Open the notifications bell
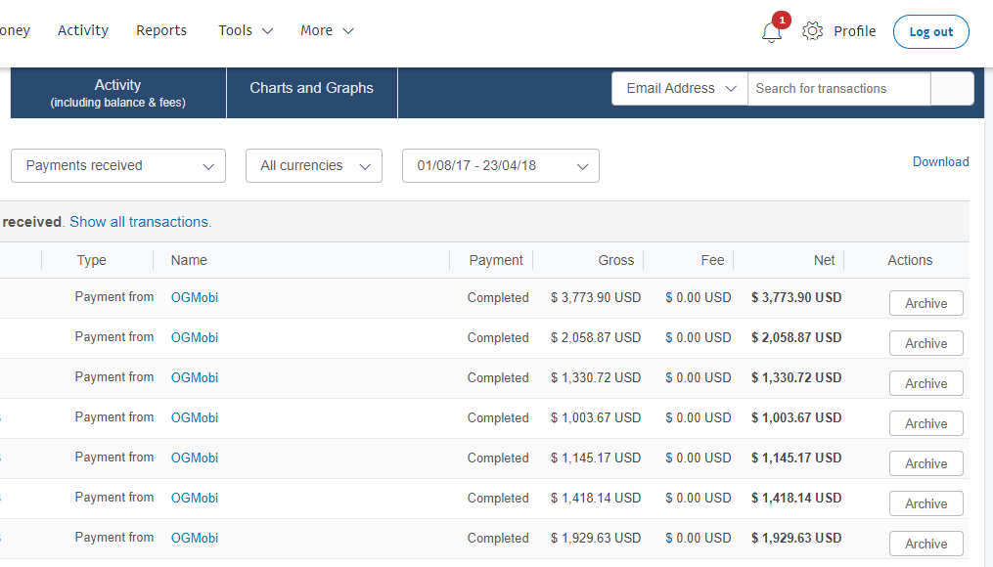 [771, 31]
